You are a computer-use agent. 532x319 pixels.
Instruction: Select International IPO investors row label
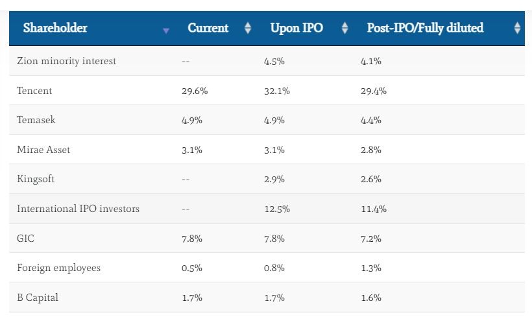(78, 209)
